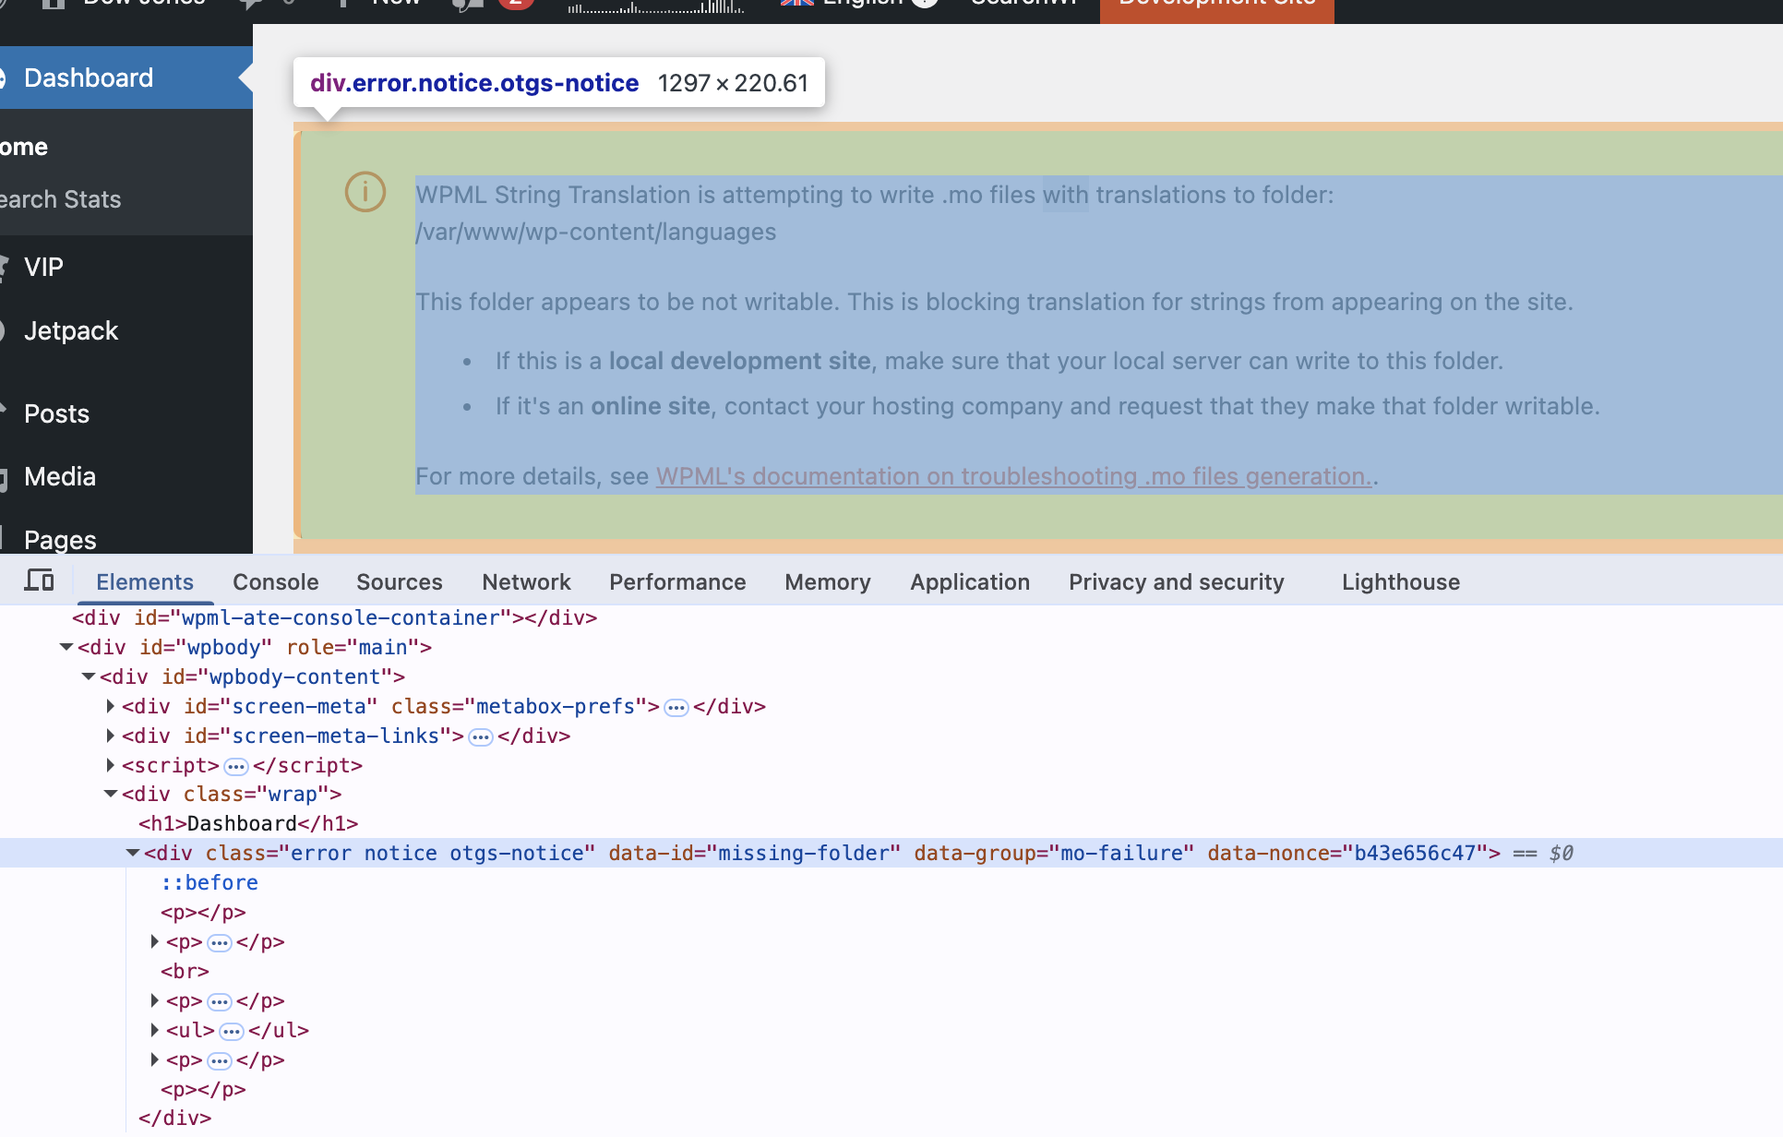The height and width of the screenshot is (1137, 1783).
Task: Open the Lighthouse tab
Action: [1401, 581]
